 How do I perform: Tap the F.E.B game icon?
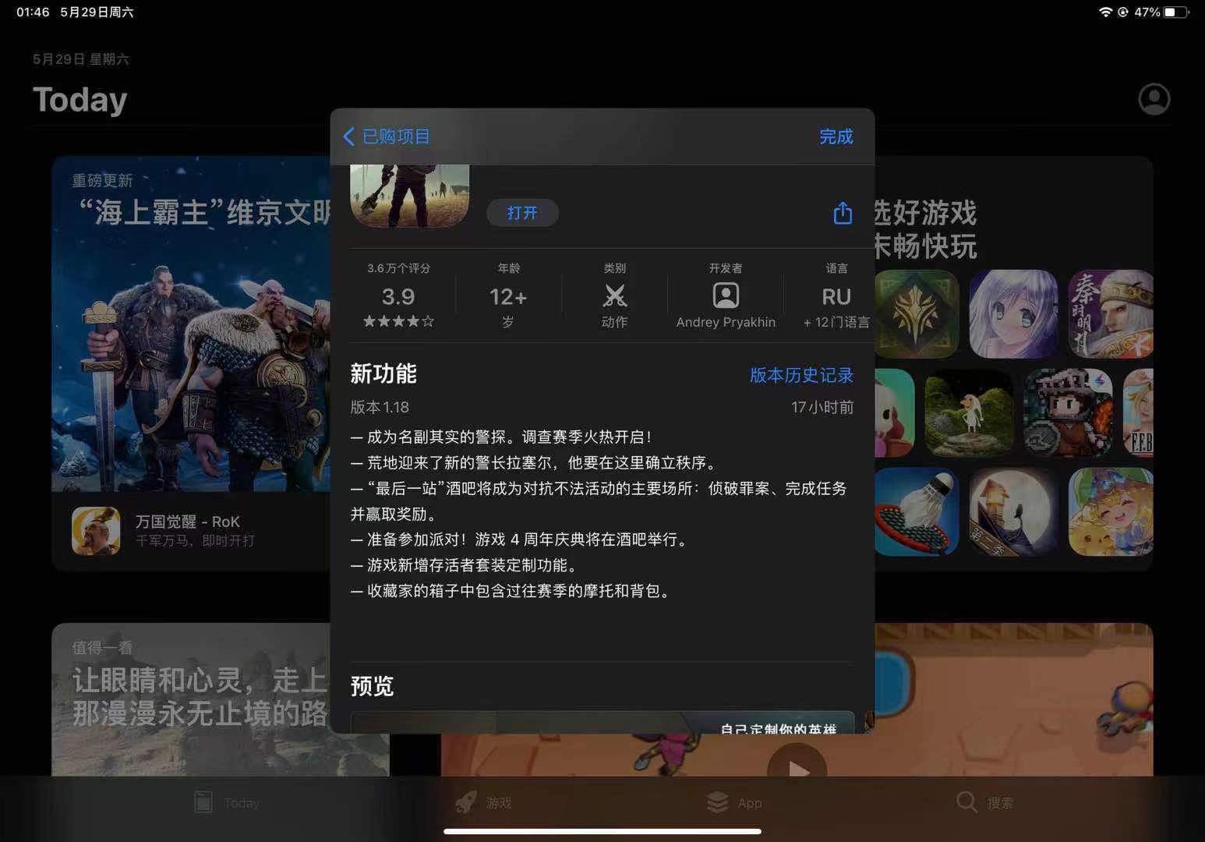[x=1138, y=413]
